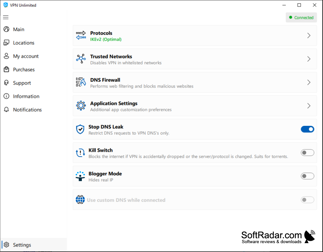Open the My account menu item
Screen dimensions: 323x252
[34, 56]
